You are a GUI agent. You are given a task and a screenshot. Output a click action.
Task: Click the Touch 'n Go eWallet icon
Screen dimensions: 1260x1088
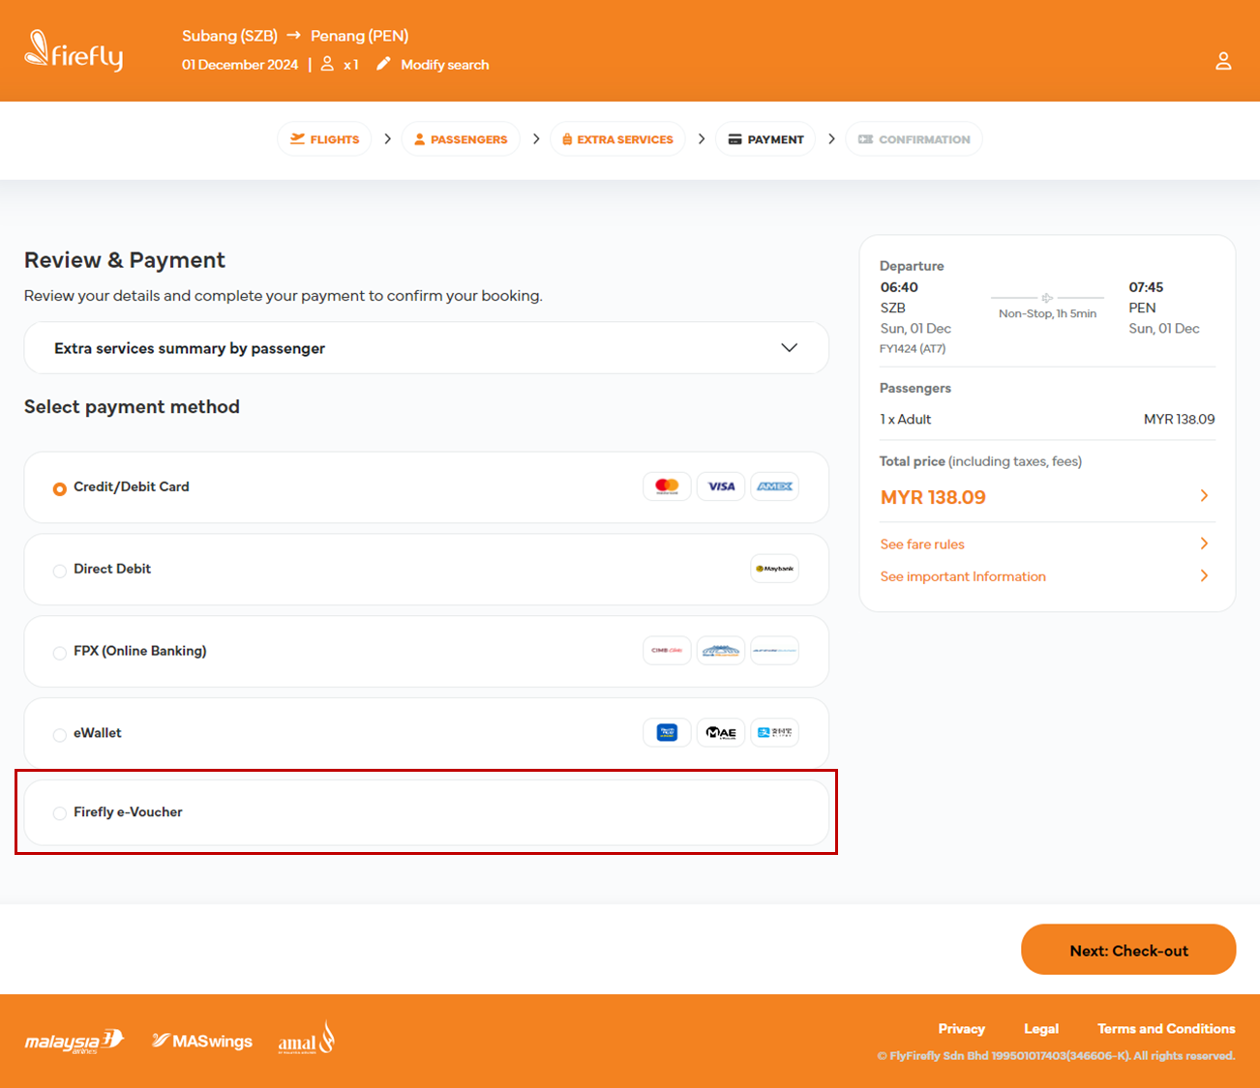(667, 732)
